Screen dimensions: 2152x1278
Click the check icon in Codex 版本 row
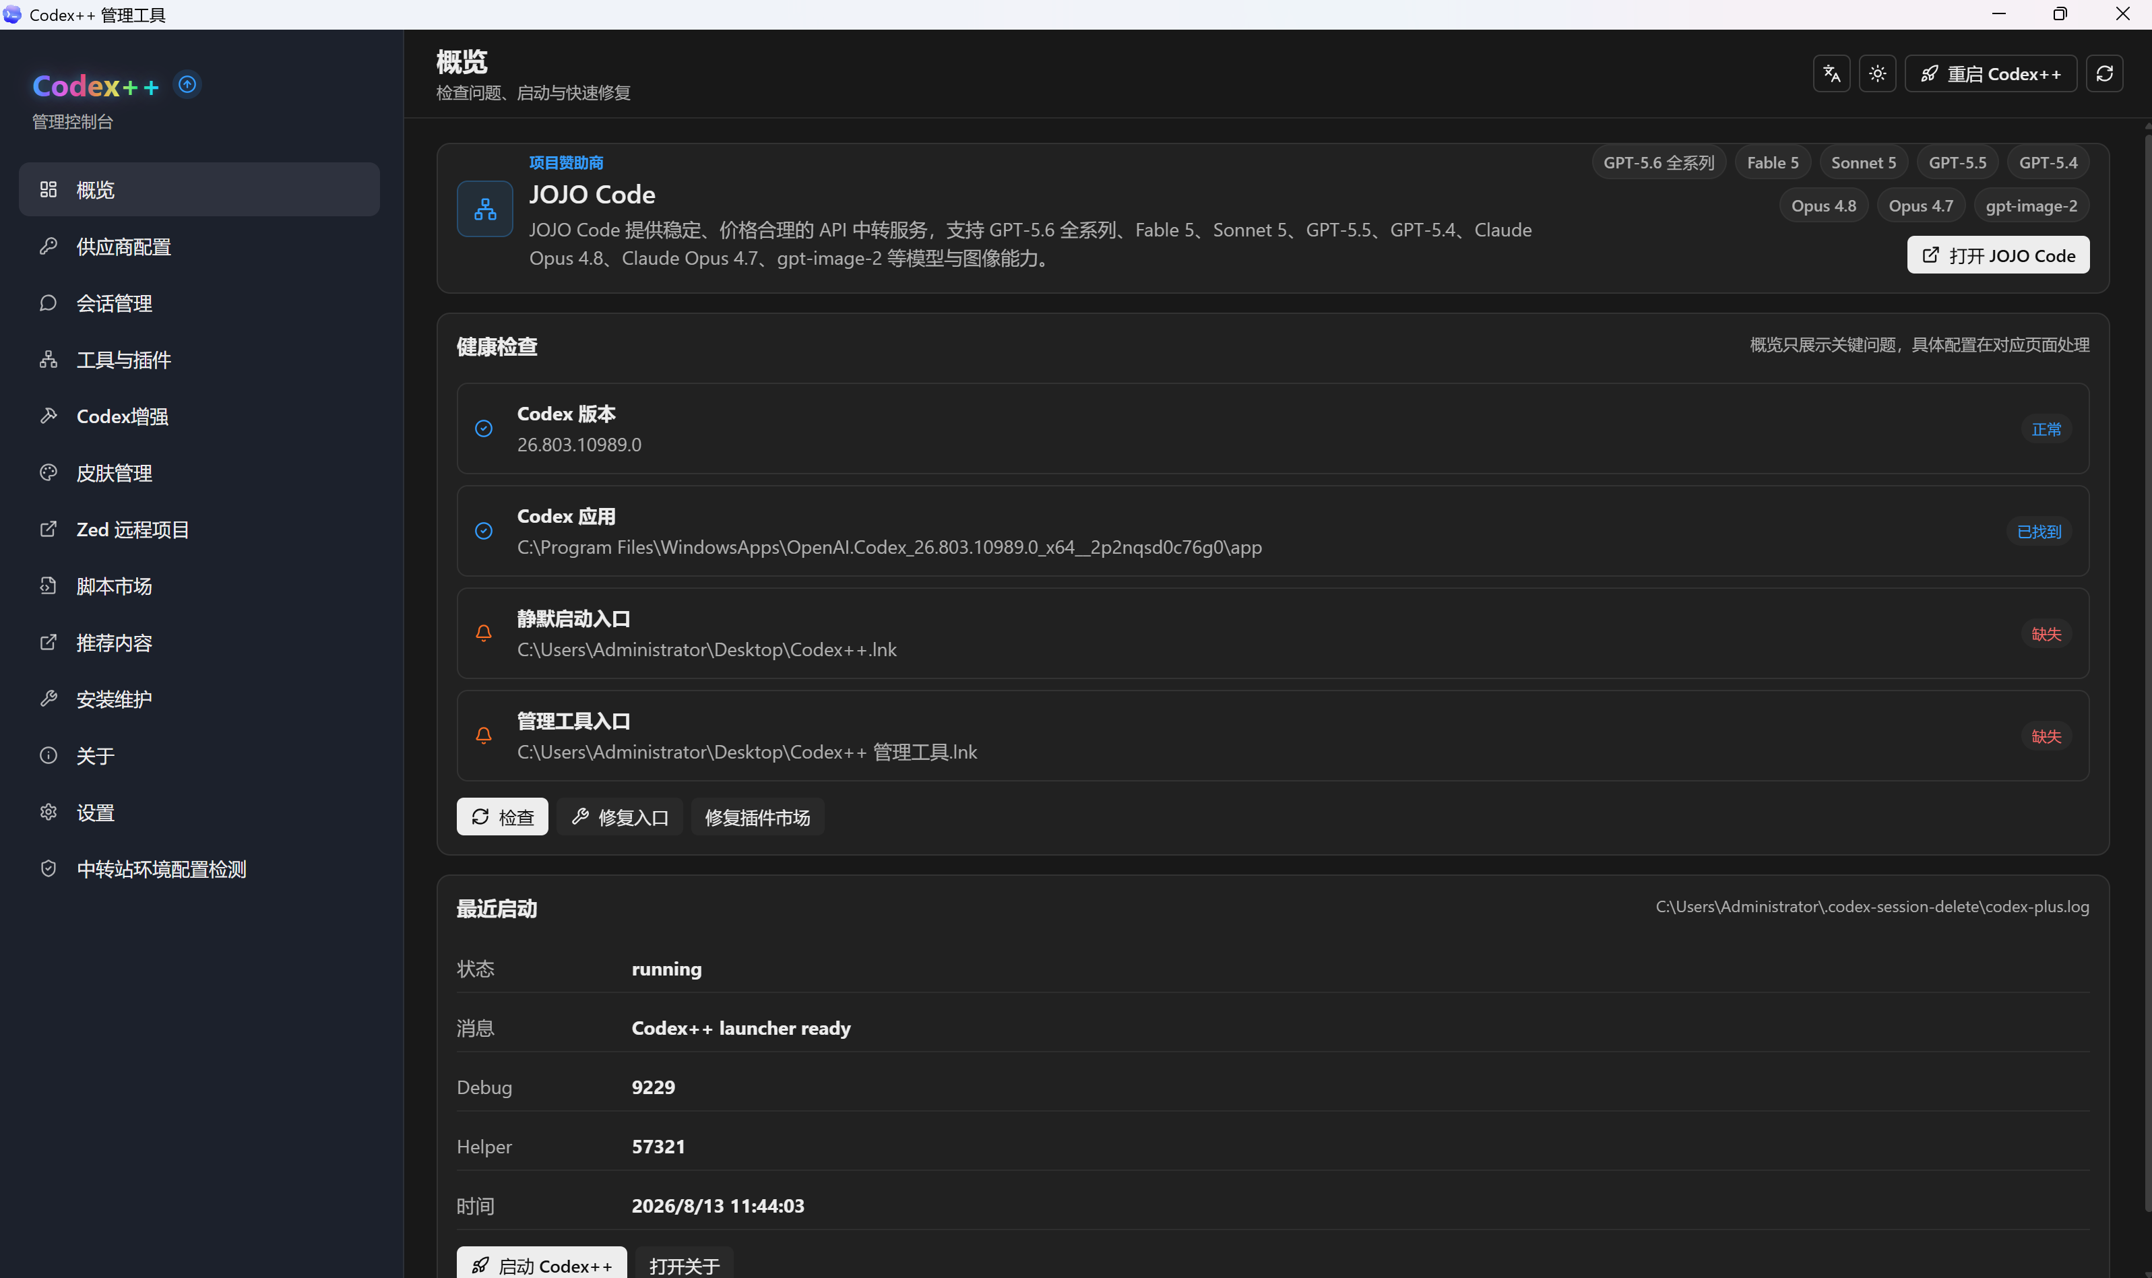484,429
